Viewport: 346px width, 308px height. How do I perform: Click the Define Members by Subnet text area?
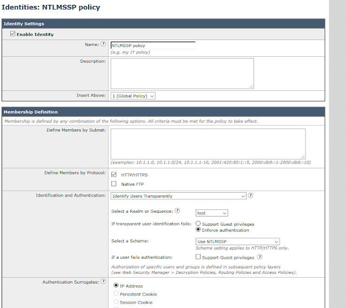[208, 144]
